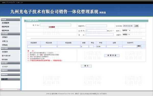Viewport: 153px width, 96px height.
Task: Expand the 数据备份 section header
Action: [x=10, y=70]
